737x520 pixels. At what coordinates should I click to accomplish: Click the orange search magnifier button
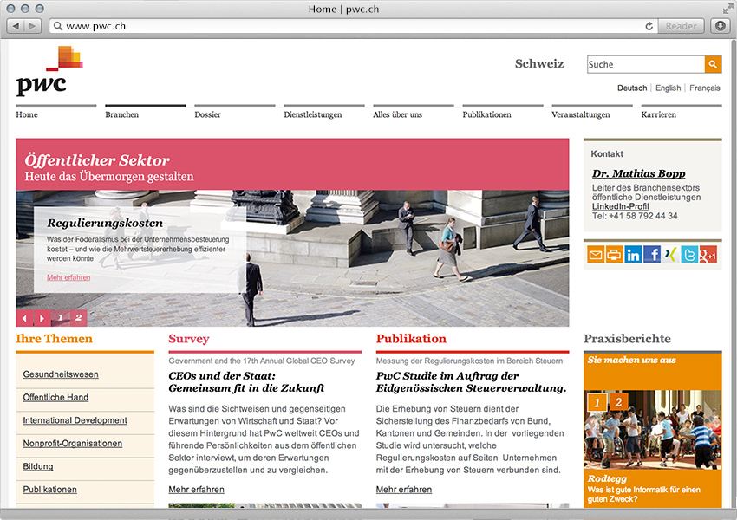(x=713, y=64)
